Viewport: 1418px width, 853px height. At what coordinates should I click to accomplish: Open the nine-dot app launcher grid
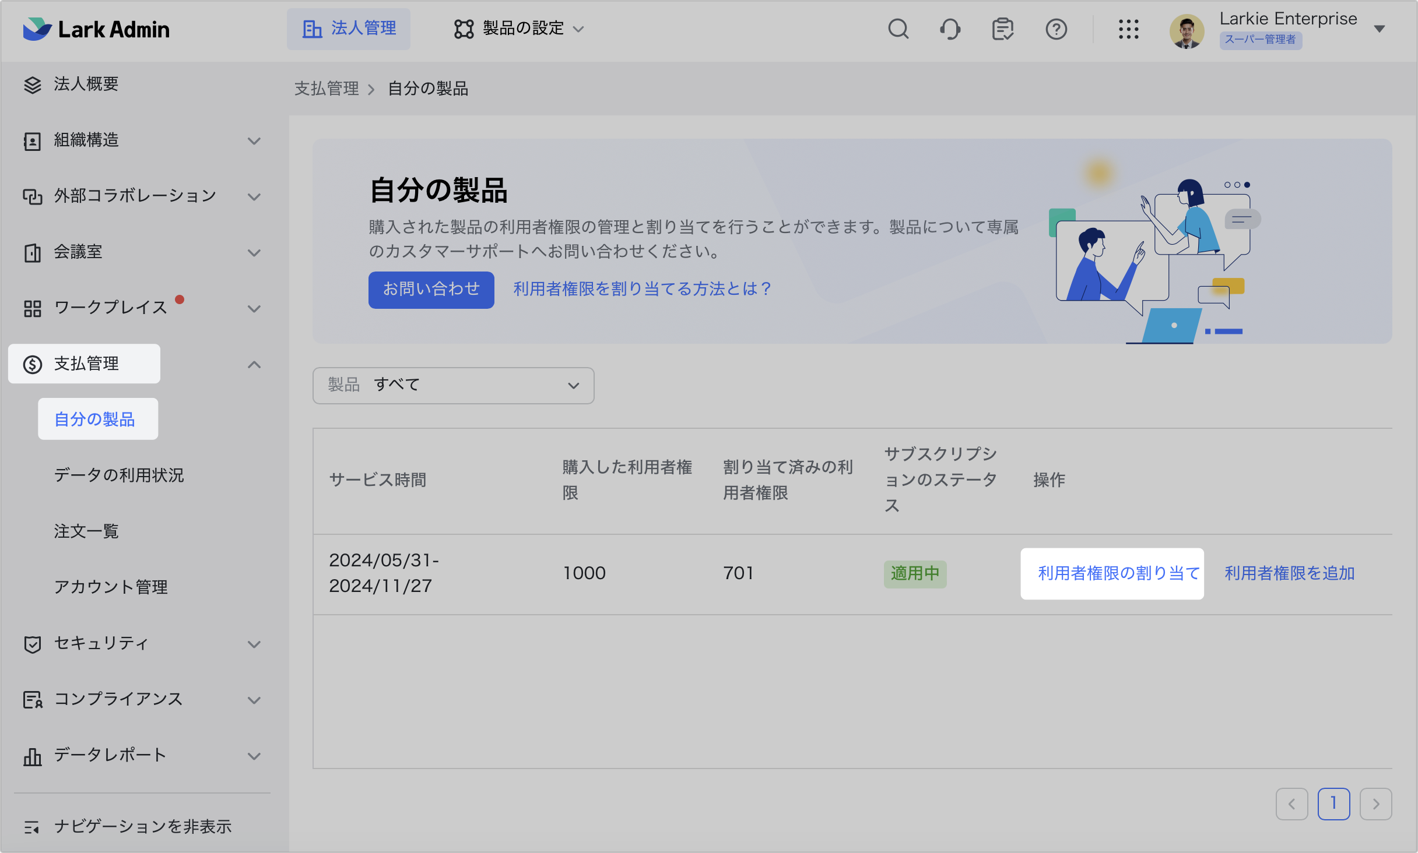(1128, 29)
